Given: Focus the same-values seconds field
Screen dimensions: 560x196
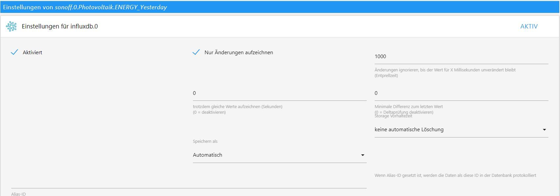Looking at the screenshot, I should tap(279, 93).
